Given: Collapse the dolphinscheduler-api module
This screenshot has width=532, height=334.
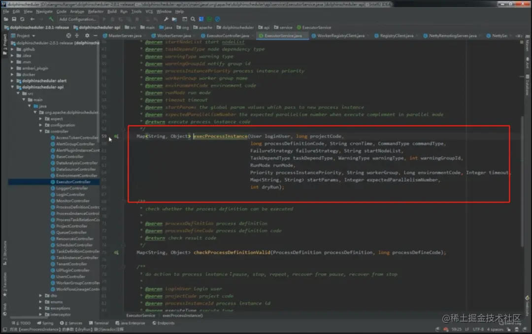Looking at the screenshot, I should tap(12, 87).
